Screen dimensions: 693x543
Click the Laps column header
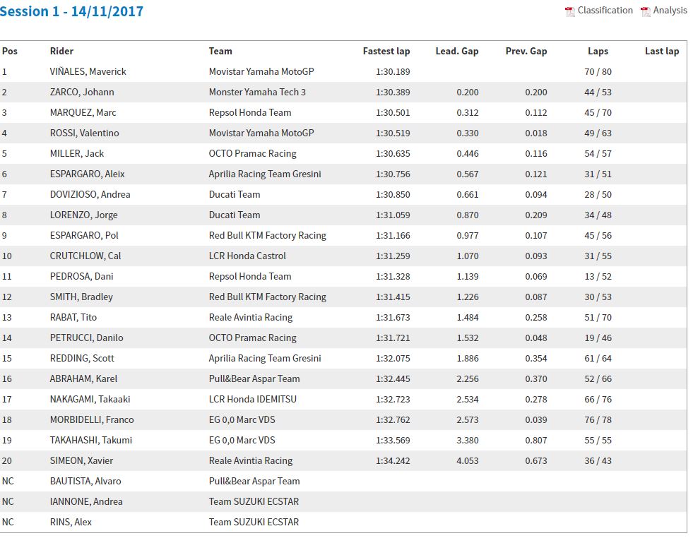[x=598, y=52]
